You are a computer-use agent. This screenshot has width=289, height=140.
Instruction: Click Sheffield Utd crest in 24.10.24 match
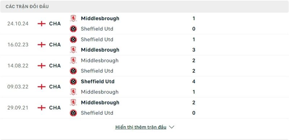[x=73, y=29]
